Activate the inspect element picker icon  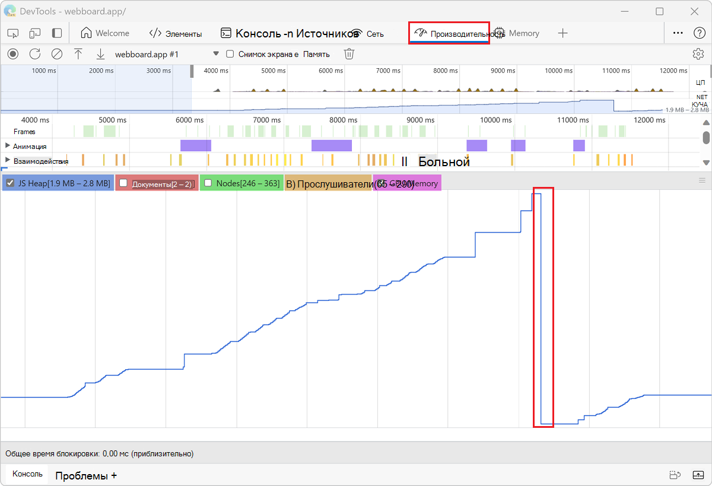(x=13, y=33)
